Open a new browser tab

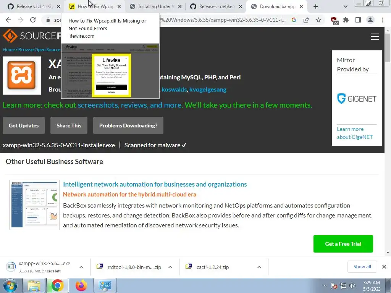(x=316, y=6)
